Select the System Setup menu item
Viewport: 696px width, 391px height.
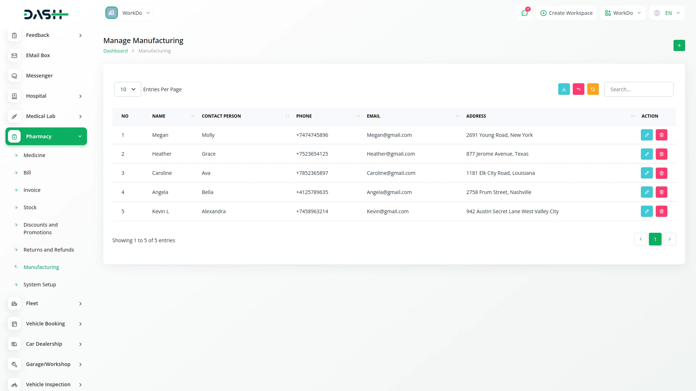pyautogui.click(x=40, y=285)
